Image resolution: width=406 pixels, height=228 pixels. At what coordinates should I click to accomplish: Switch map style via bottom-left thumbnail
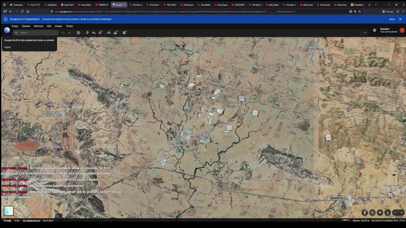click(x=9, y=211)
